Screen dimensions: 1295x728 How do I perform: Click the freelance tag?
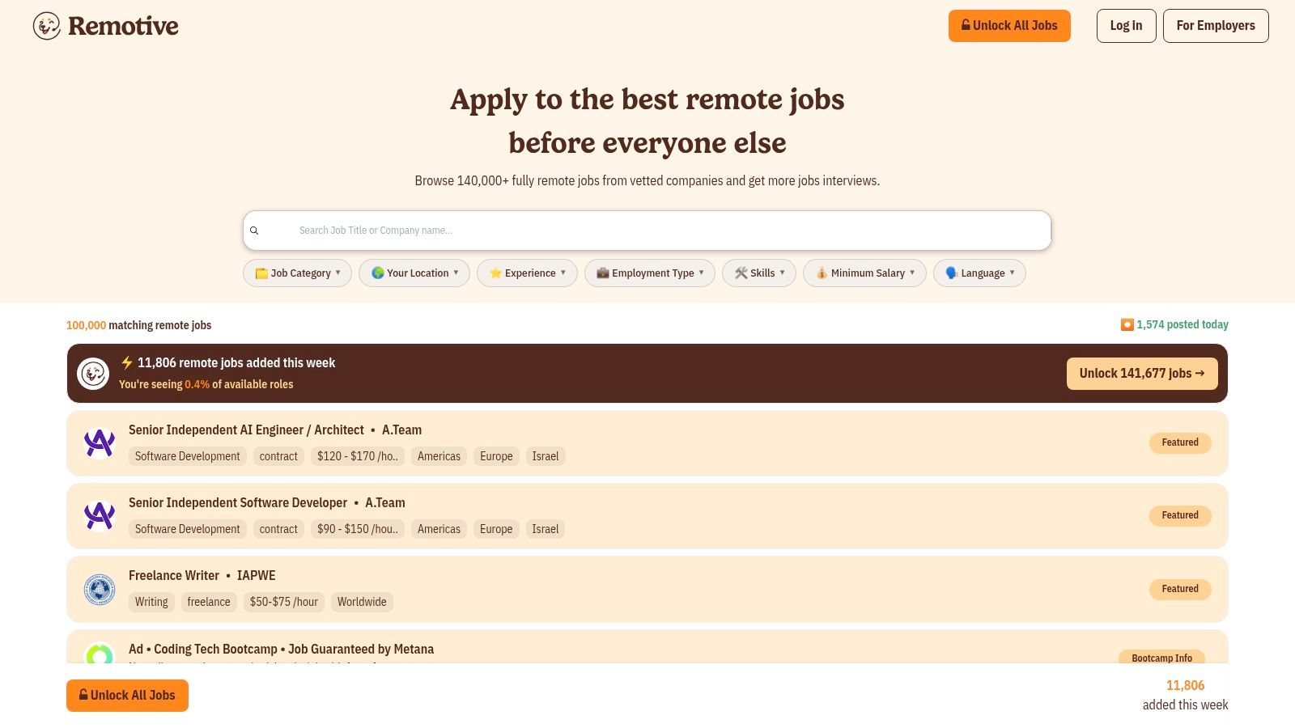pyautogui.click(x=209, y=602)
